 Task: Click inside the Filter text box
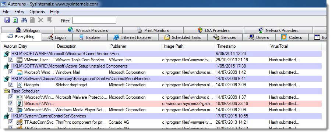point(94,21)
